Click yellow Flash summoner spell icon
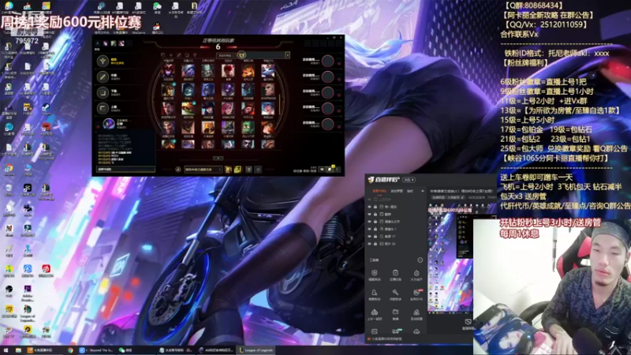 tap(237, 170)
